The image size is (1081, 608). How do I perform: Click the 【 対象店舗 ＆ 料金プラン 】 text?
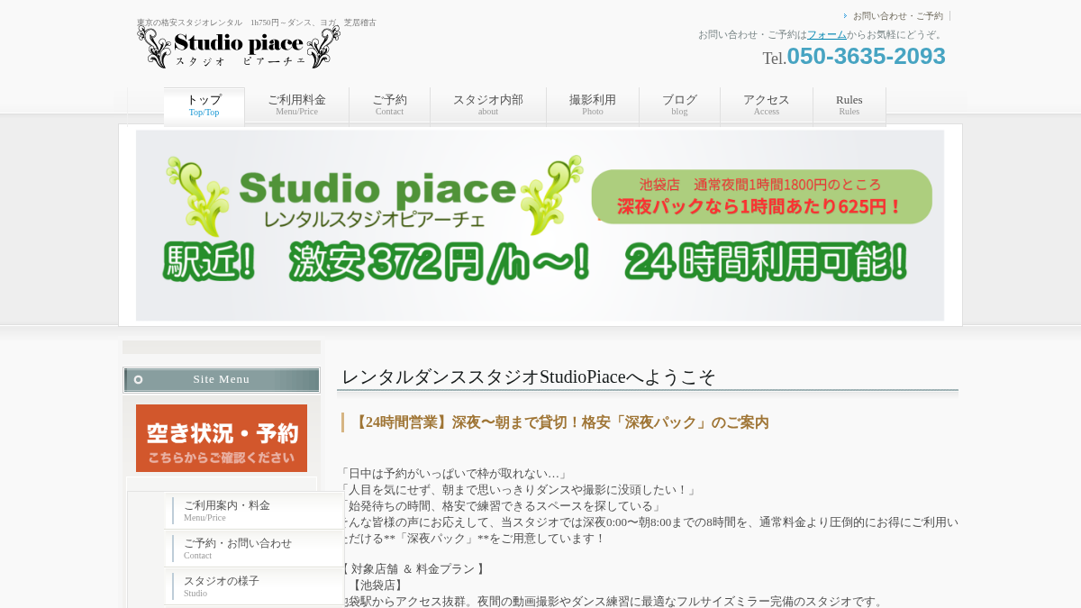[x=413, y=569]
